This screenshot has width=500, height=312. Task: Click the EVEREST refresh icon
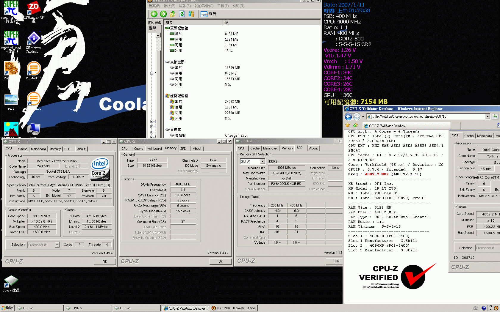[x=182, y=14]
